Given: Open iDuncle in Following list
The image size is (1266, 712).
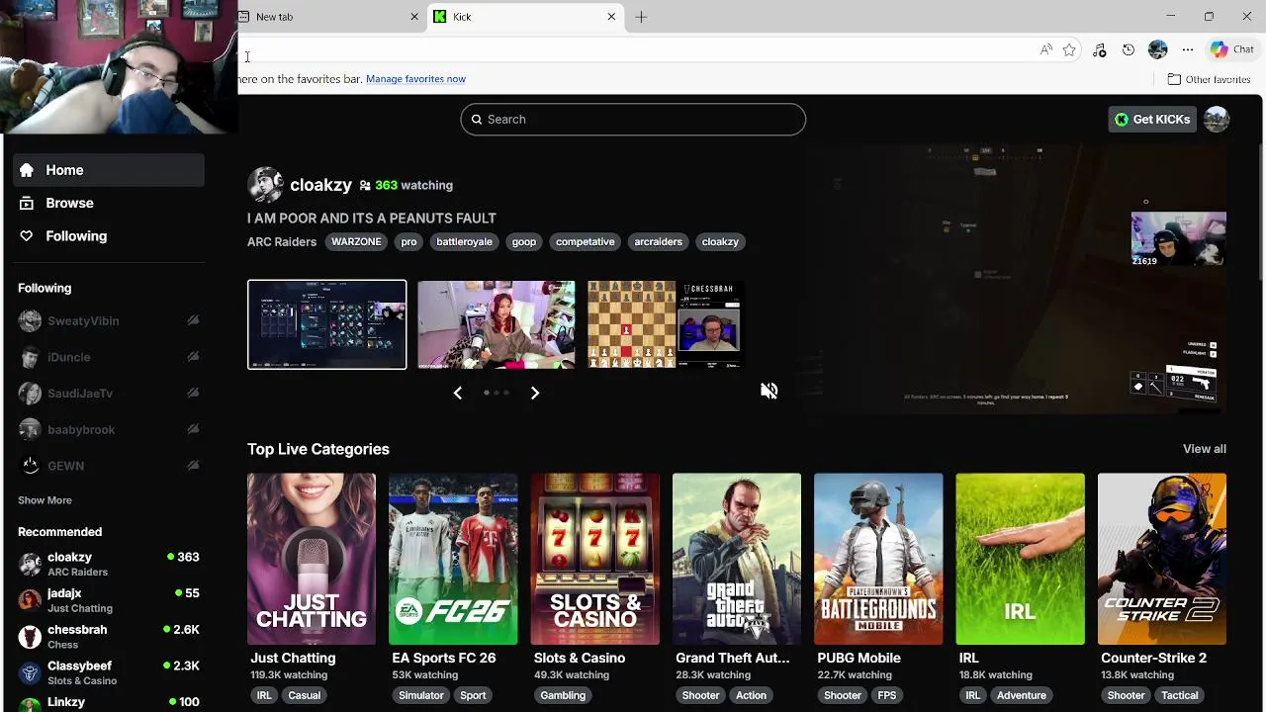Looking at the screenshot, I should click(x=109, y=357).
